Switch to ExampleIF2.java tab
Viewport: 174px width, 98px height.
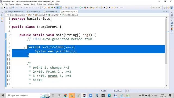click(50, 12)
